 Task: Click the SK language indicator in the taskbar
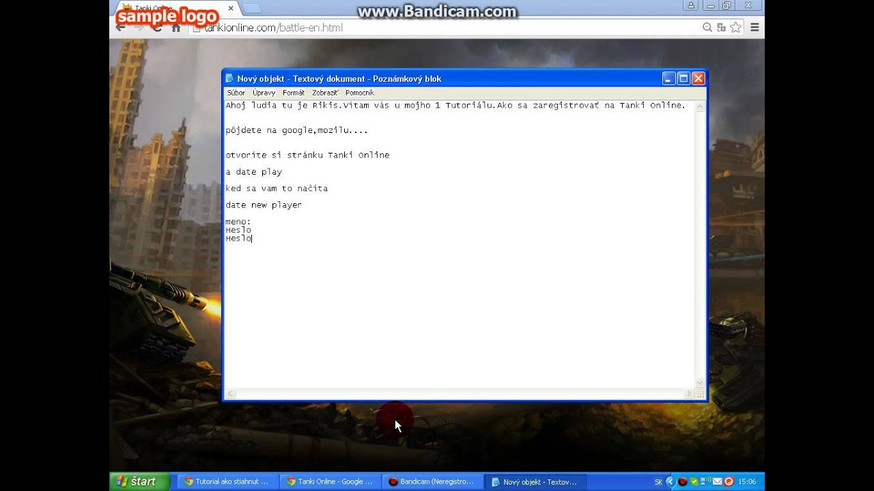658,481
